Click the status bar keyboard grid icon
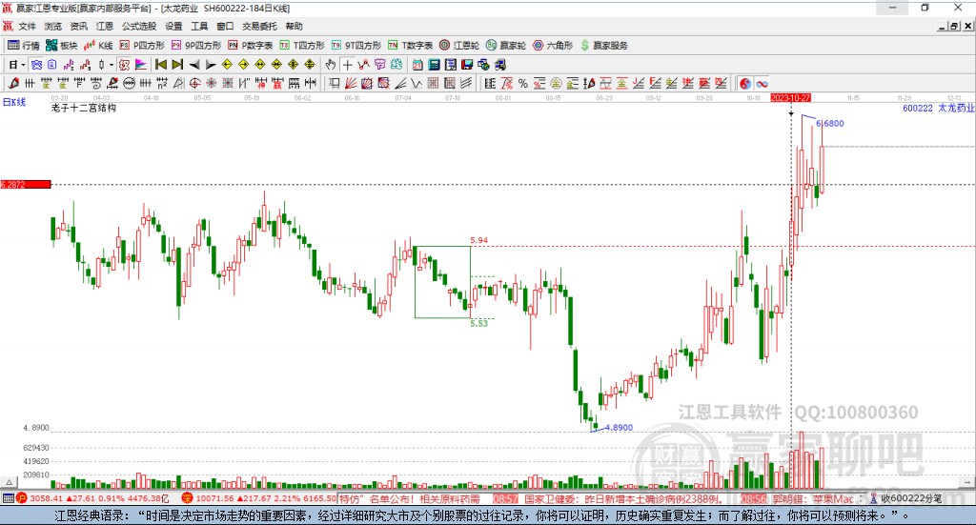 click(x=8, y=498)
